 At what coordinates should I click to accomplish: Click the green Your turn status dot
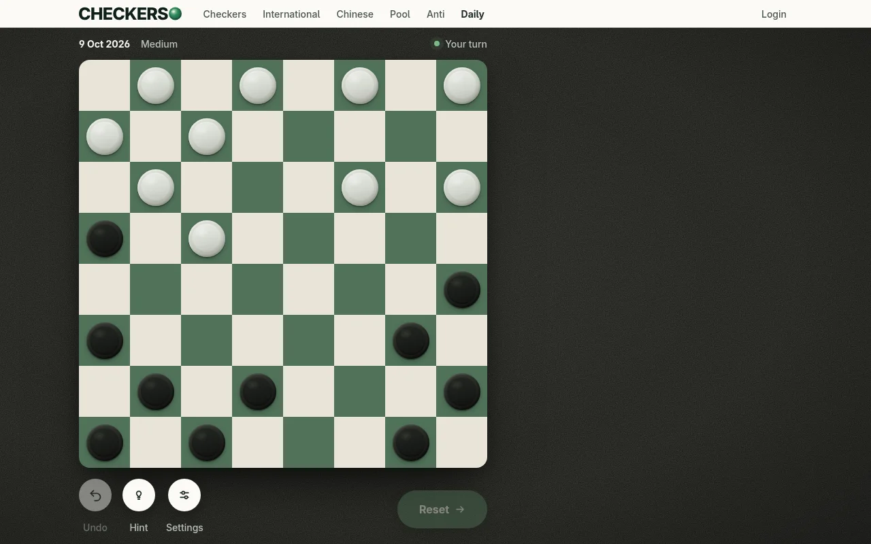tap(437, 44)
